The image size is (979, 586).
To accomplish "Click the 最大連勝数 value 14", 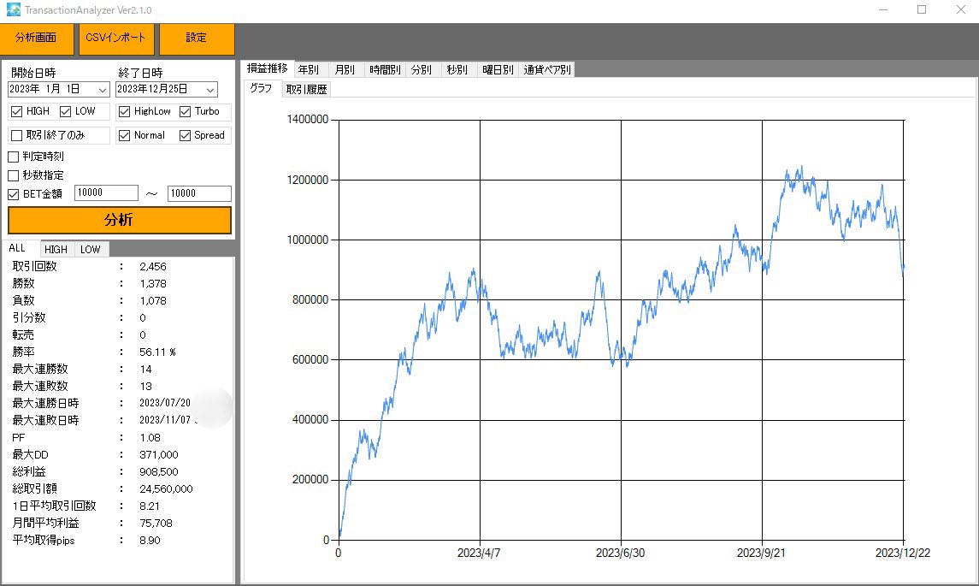I will [145, 370].
